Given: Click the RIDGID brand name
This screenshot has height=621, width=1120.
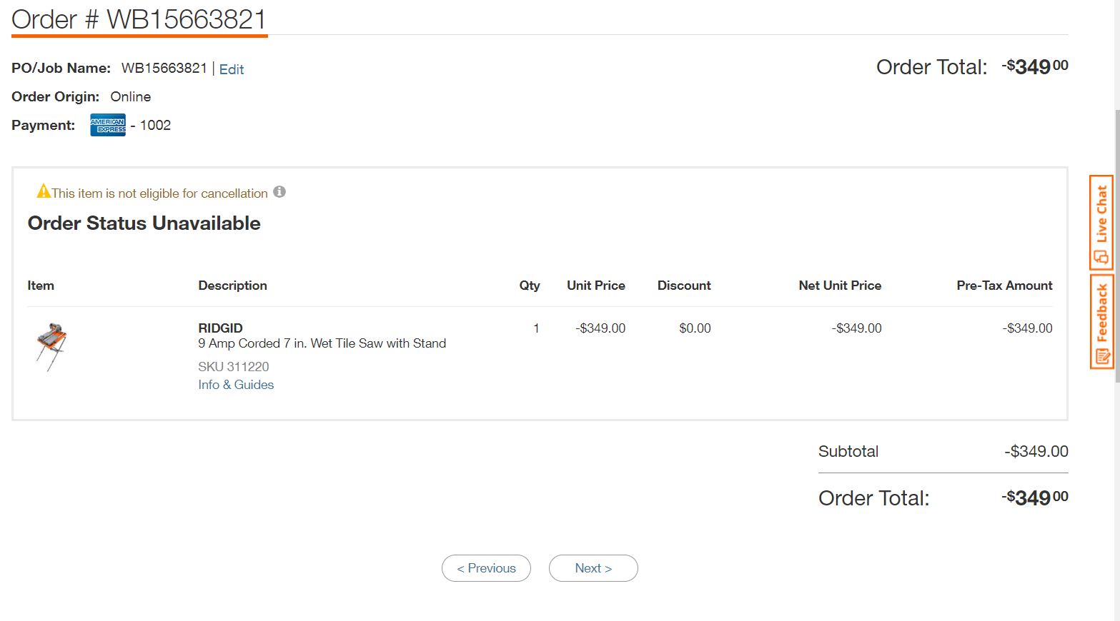Looking at the screenshot, I should 220,328.
